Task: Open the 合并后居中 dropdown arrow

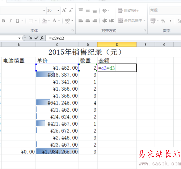Action: tap(144, 21)
